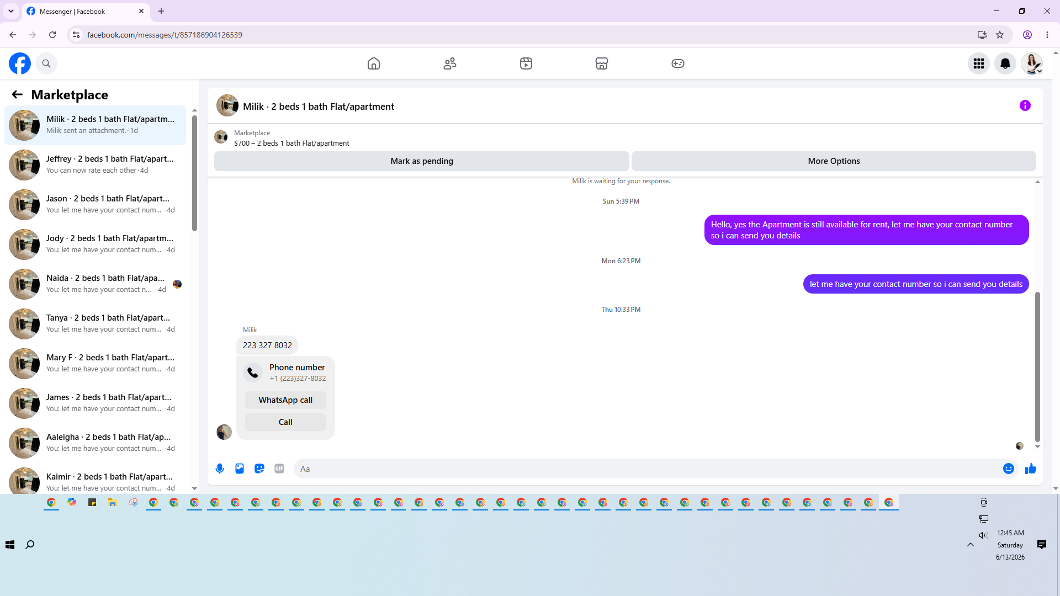Open the Tanya conversation
The width and height of the screenshot is (1060, 596).
pos(95,324)
